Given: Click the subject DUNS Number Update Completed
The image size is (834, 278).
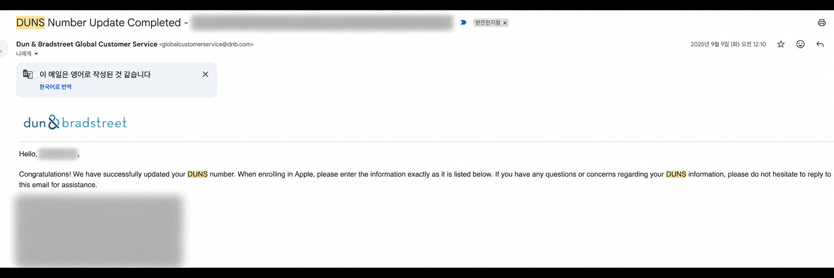Looking at the screenshot, I should [x=98, y=23].
